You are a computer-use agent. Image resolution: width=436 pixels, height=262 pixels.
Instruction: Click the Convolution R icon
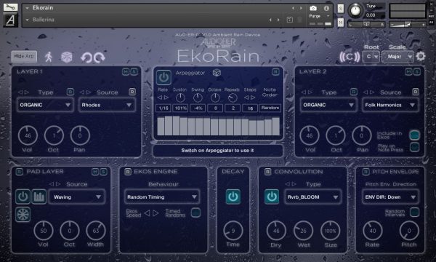point(267,172)
